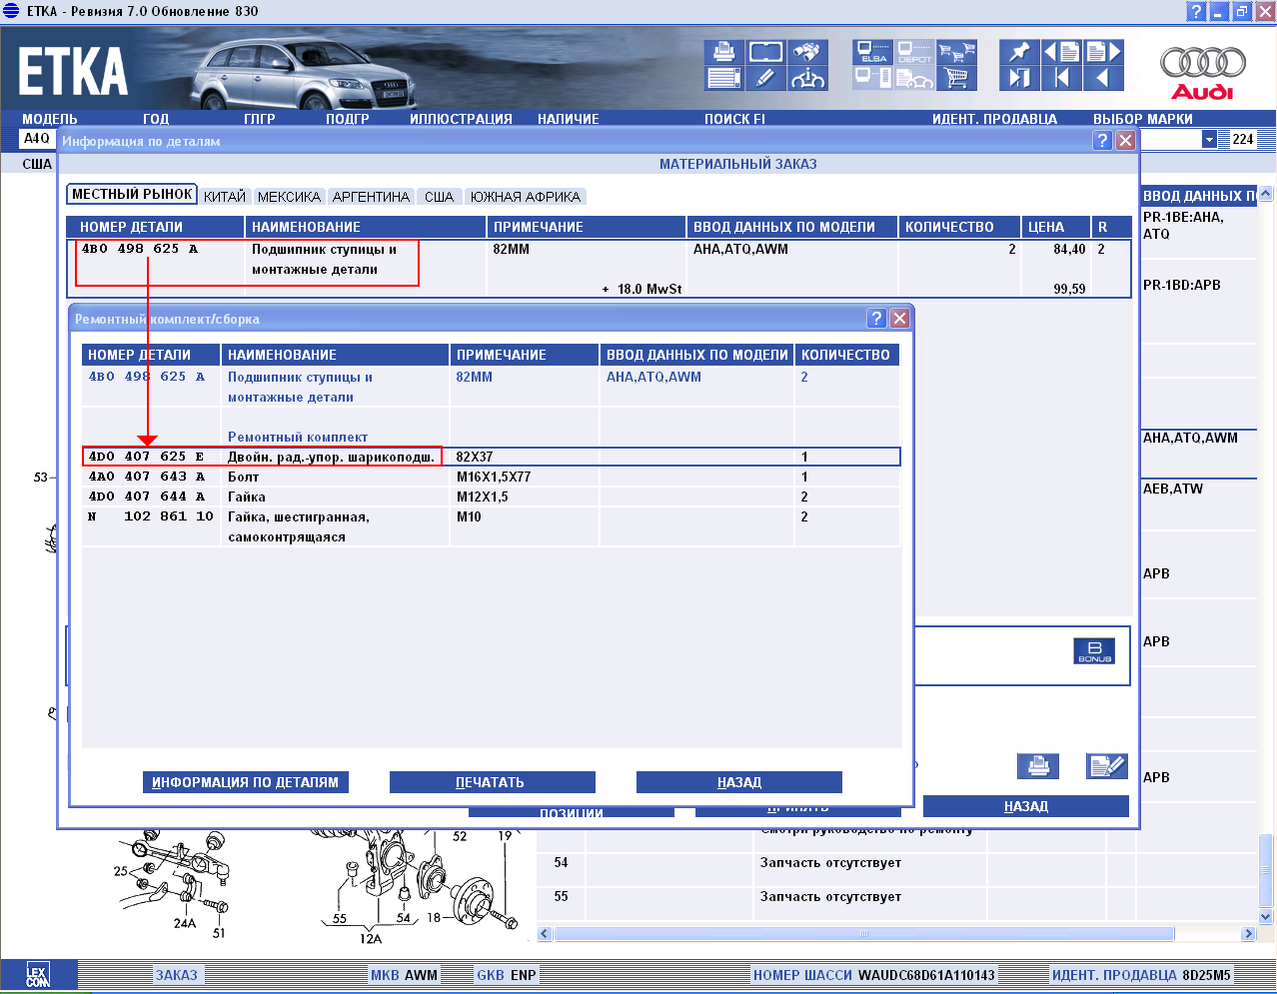The width and height of the screenshot is (1277, 994).
Task: Click the LexCom logo in the status bar
Action: [38, 975]
